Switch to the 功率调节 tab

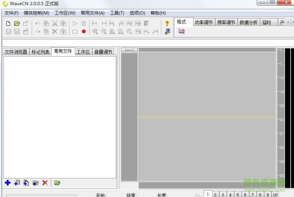click(204, 22)
